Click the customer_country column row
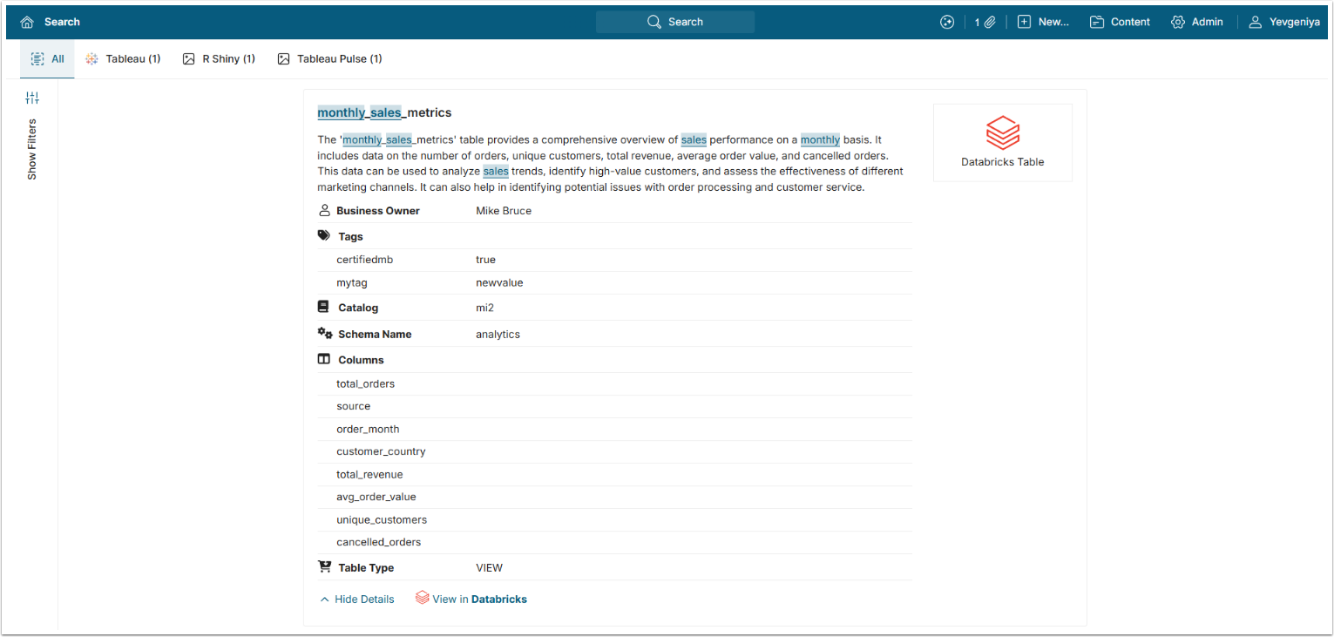Screen dimensions: 1334x637 pos(615,451)
